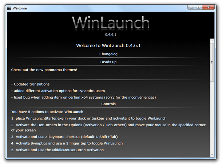This screenshot has height=165, width=222.
Task: Click the scrollbar up arrow
Action: click(212, 41)
